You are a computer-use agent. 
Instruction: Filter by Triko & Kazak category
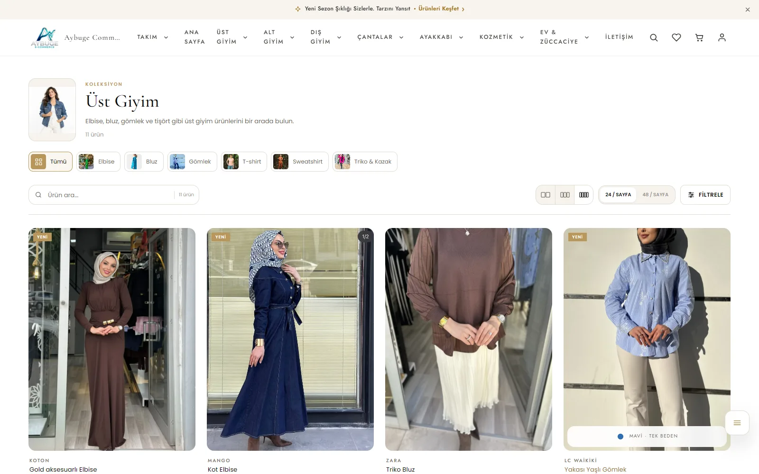pos(365,162)
